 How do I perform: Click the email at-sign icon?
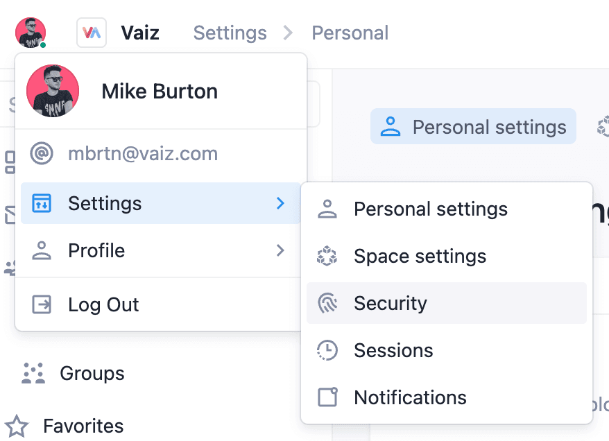[x=42, y=154]
